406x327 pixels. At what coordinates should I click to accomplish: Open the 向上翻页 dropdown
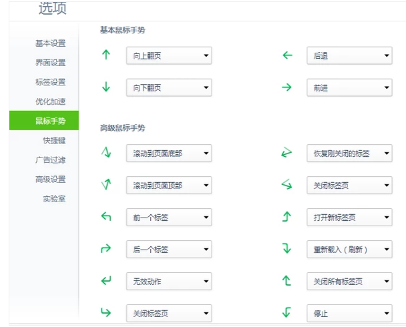[x=169, y=56]
